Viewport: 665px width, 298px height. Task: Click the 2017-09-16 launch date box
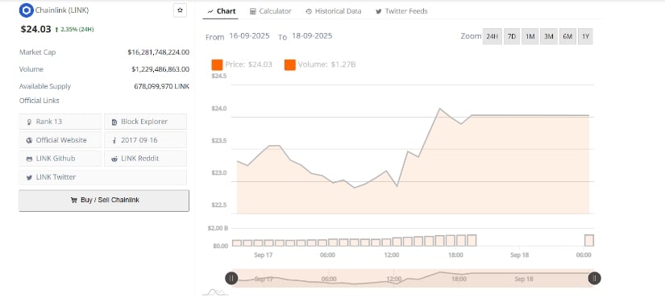tap(145, 140)
